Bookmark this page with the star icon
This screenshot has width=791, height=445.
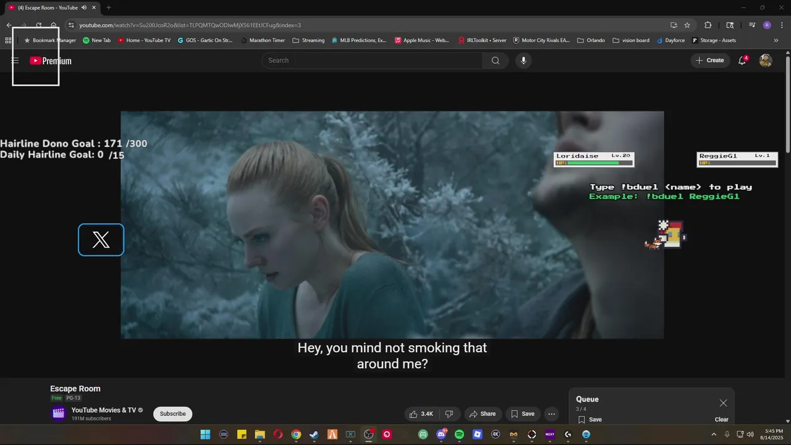pos(687,25)
